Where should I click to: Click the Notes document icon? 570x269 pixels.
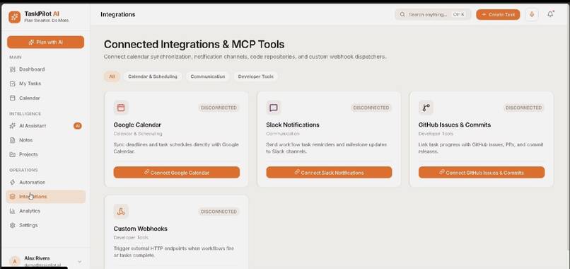(x=12, y=140)
